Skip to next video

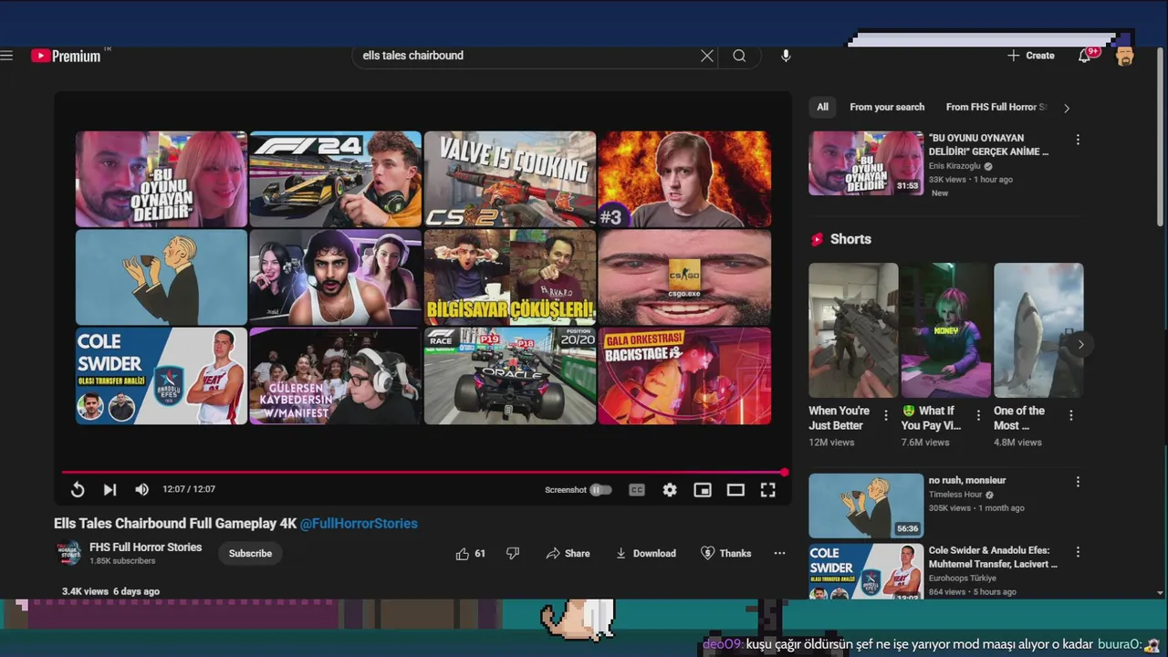click(109, 490)
